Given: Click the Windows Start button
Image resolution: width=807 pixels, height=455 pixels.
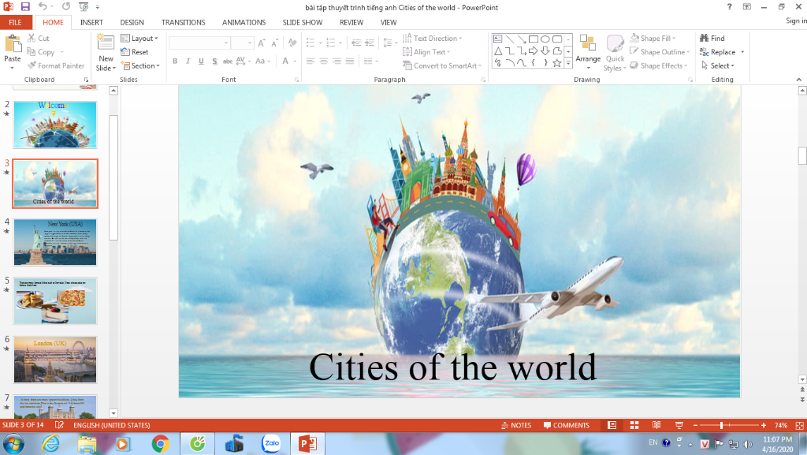Looking at the screenshot, I should point(13,443).
